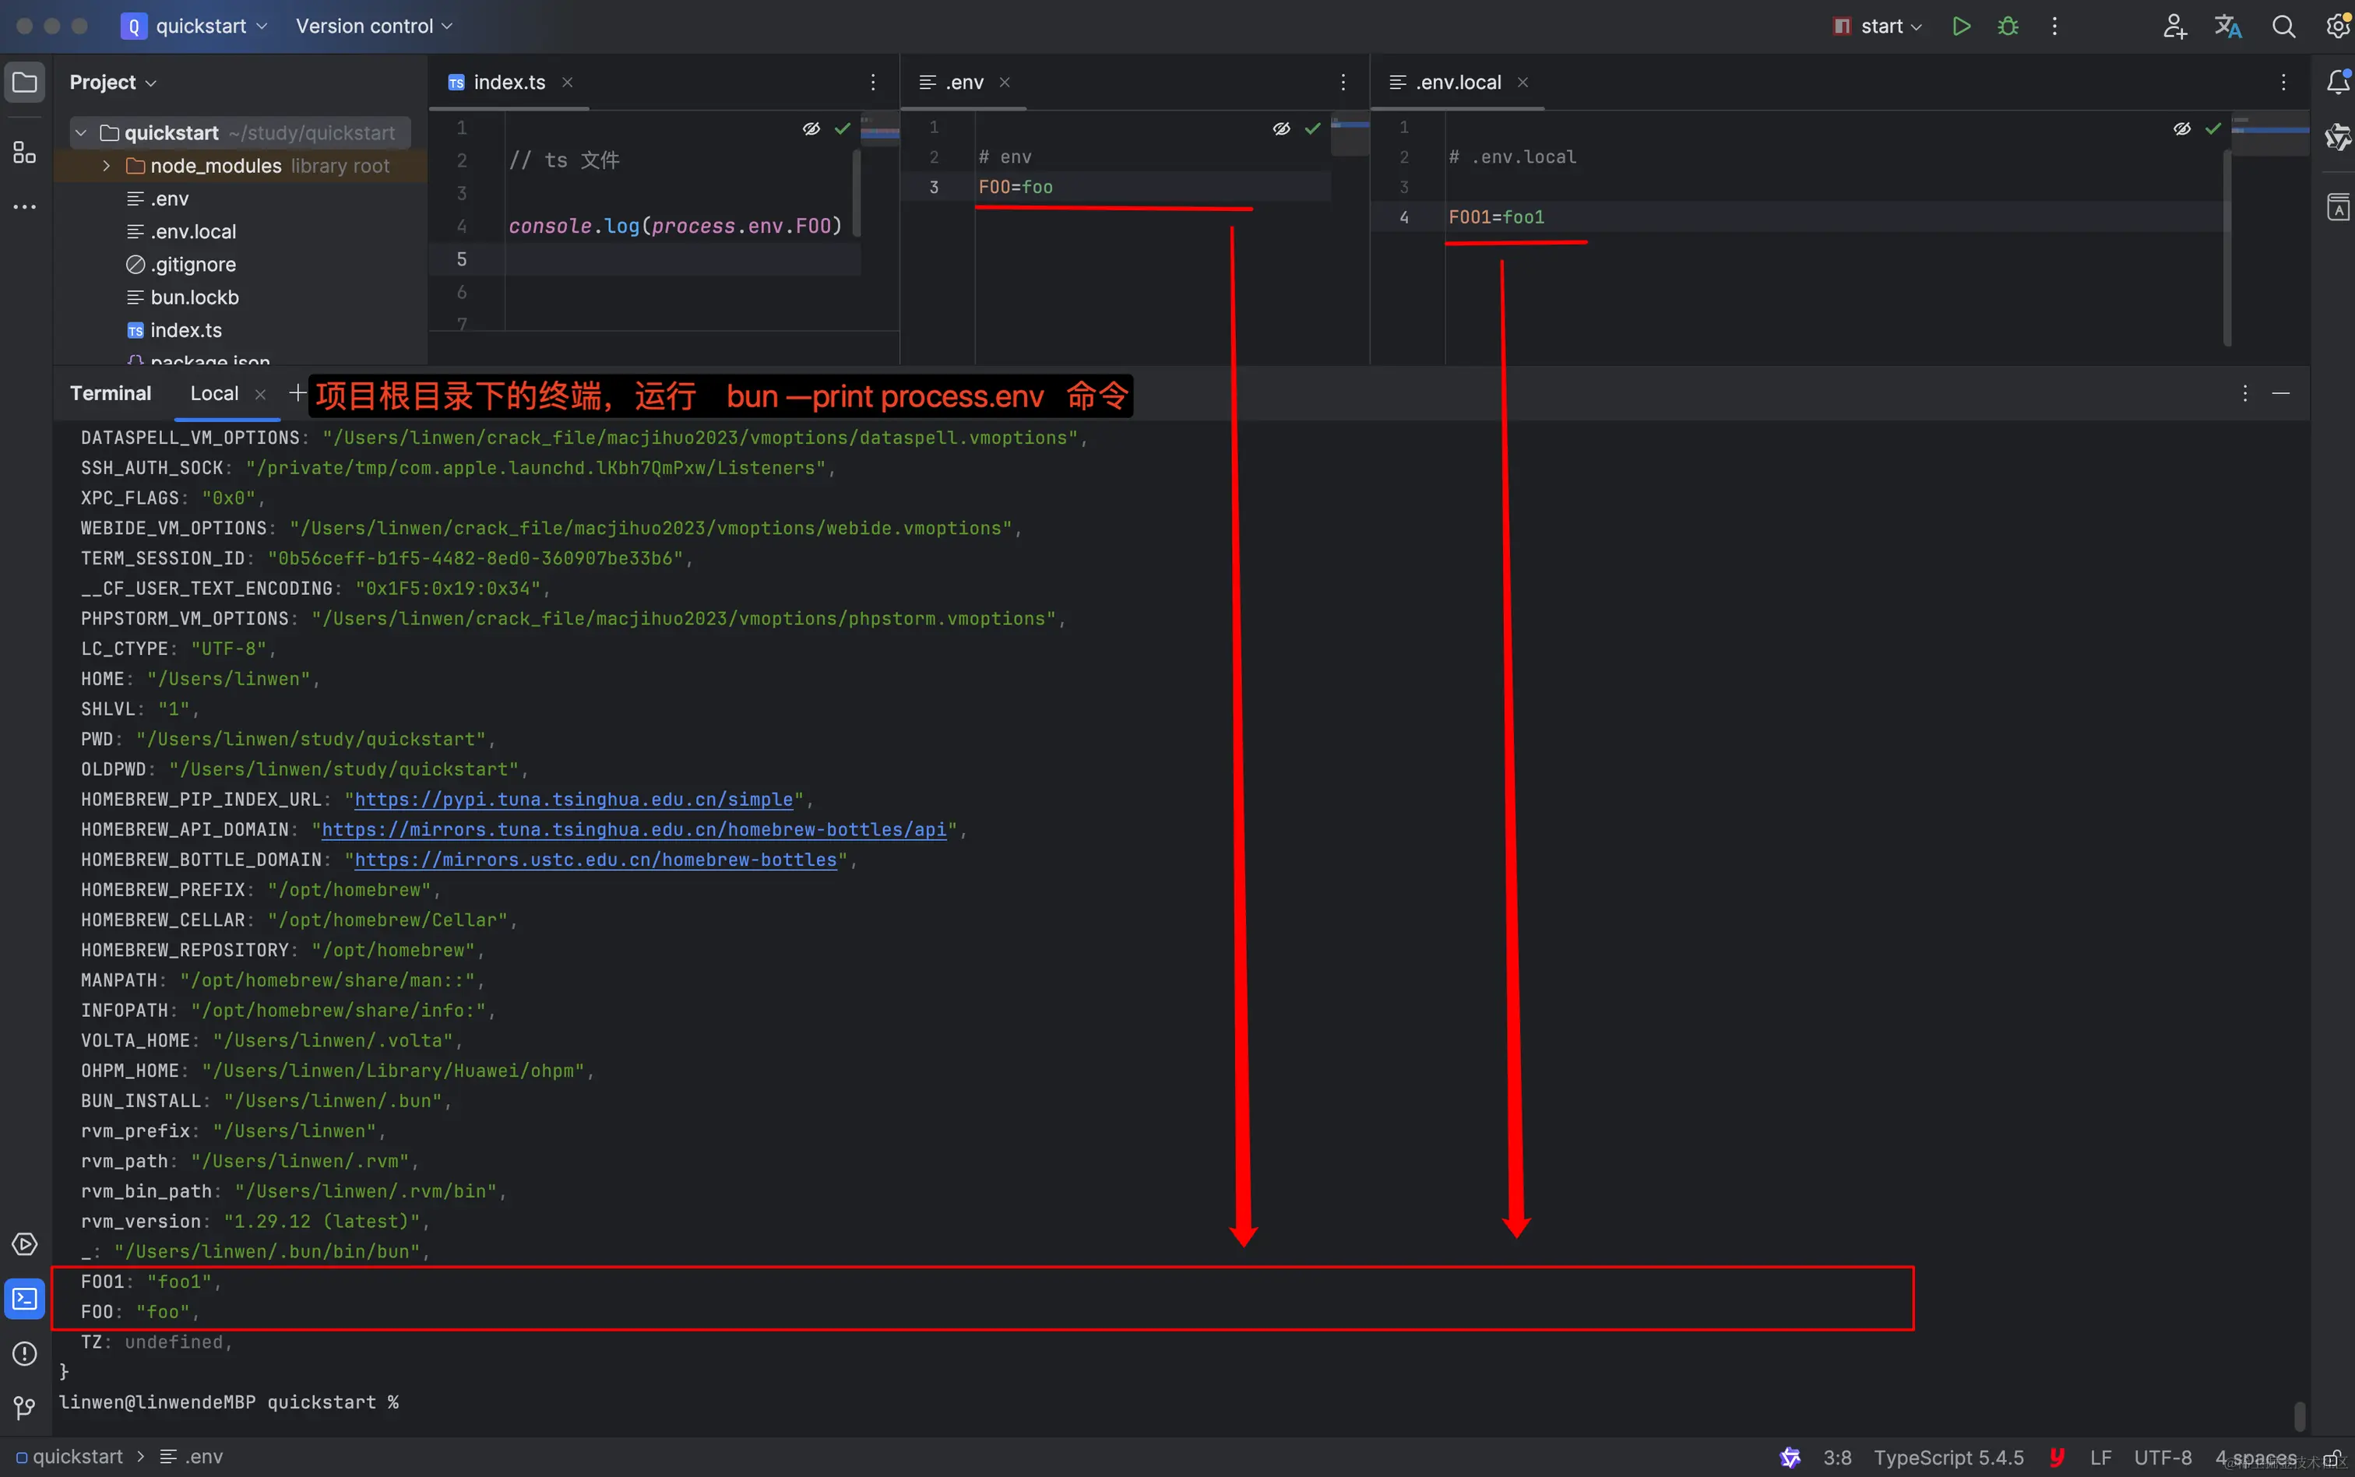Open the Structure tool window icon

point(24,153)
